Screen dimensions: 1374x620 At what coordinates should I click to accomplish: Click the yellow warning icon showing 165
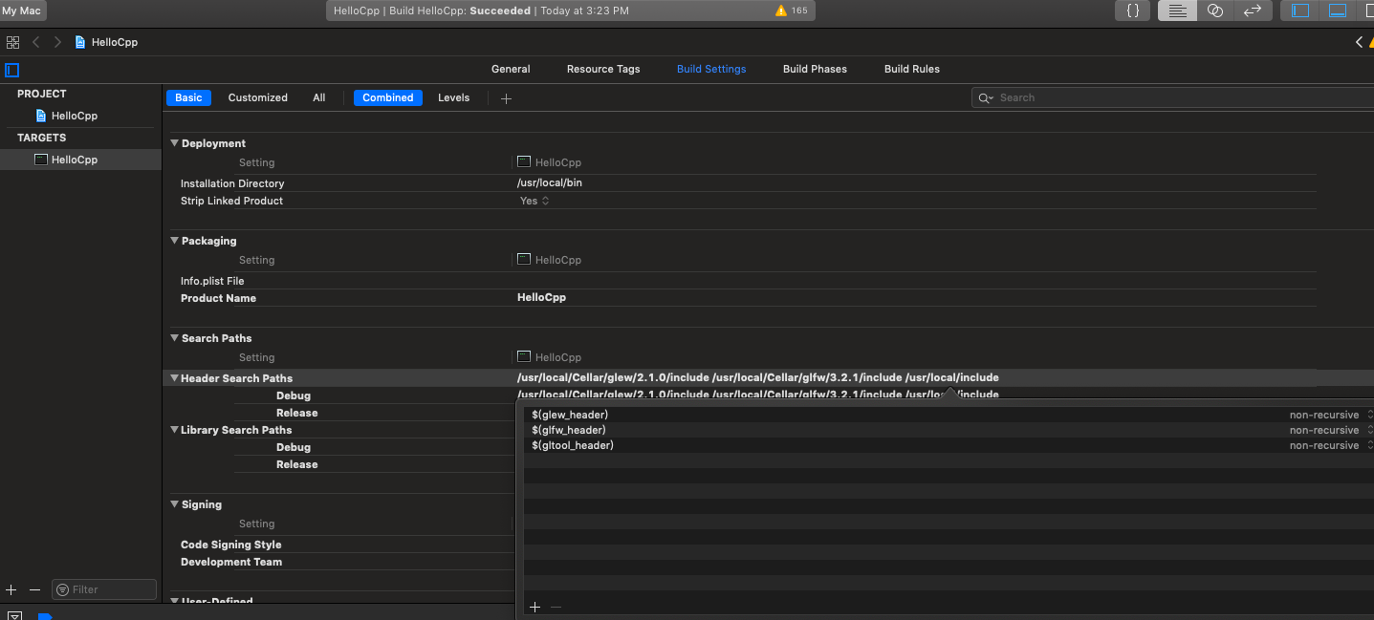click(x=781, y=11)
